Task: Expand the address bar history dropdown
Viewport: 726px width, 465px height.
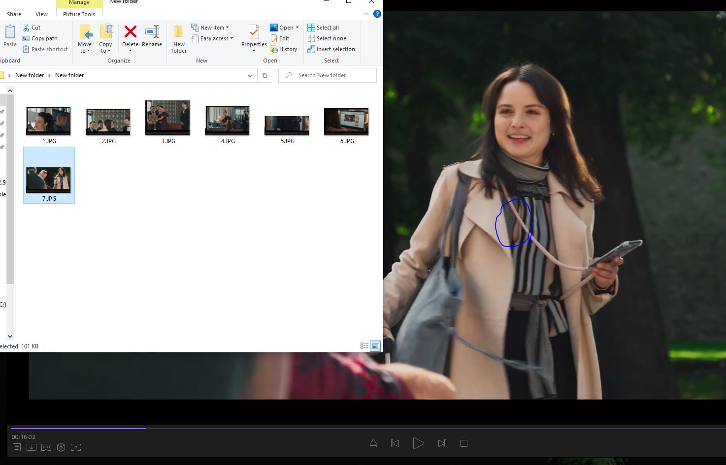Action: pos(250,75)
